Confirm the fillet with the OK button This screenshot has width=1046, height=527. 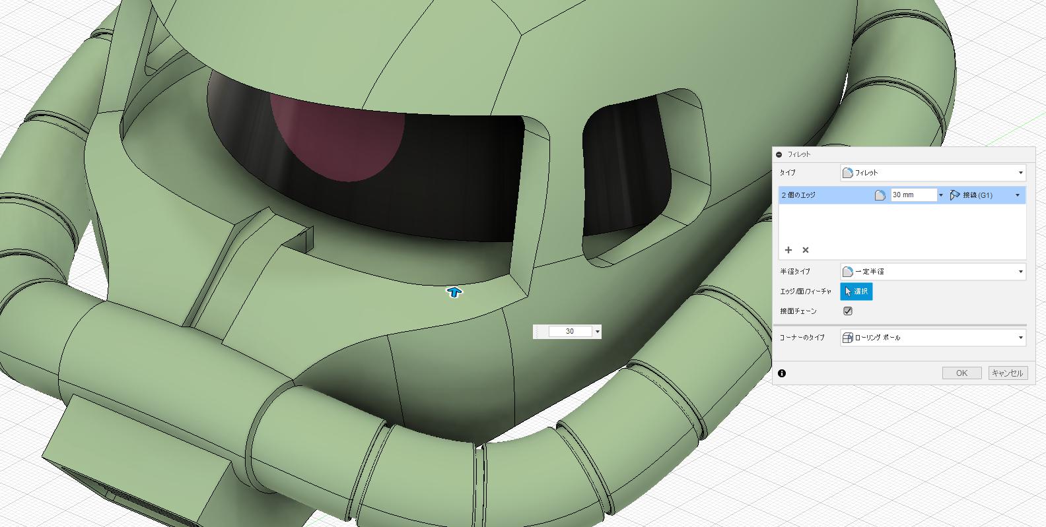click(x=961, y=373)
